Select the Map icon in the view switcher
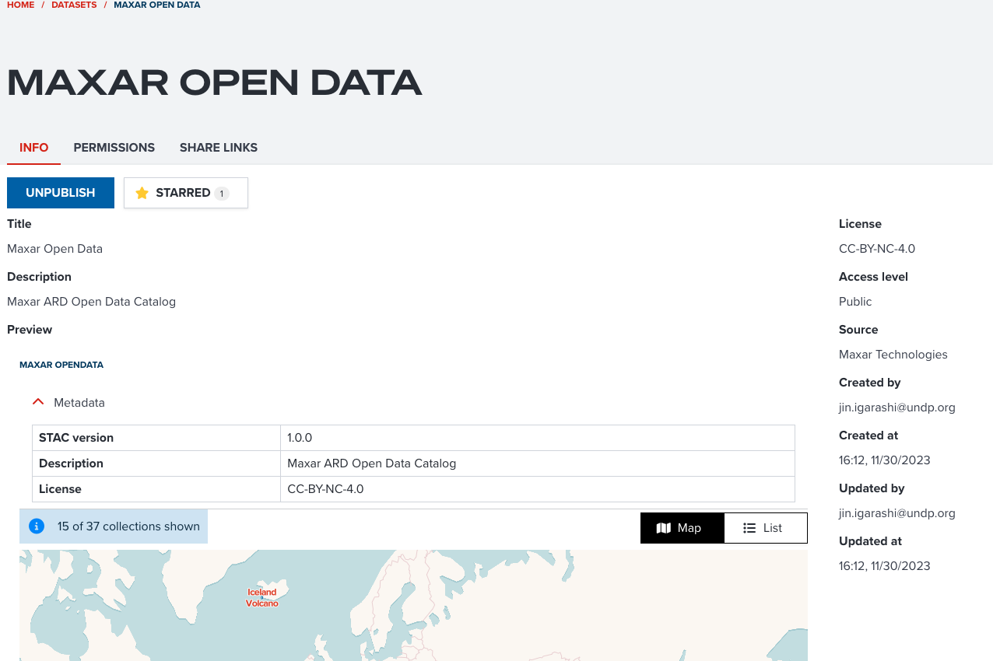The image size is (993, 661). (664, 527)
